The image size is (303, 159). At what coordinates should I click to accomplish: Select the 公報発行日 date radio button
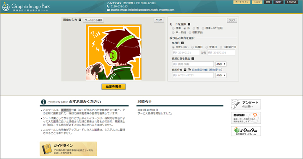coord(221,47)
